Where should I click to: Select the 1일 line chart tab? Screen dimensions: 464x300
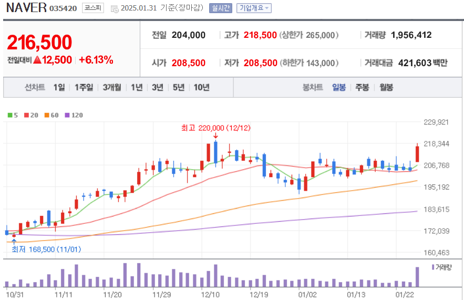(59, 87)
